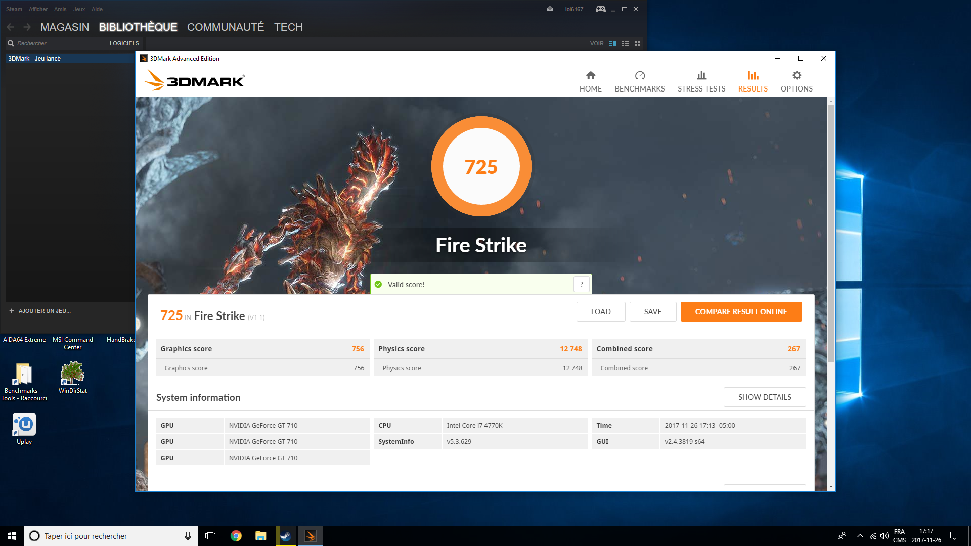Open Afficher menu in Steam

38,9
